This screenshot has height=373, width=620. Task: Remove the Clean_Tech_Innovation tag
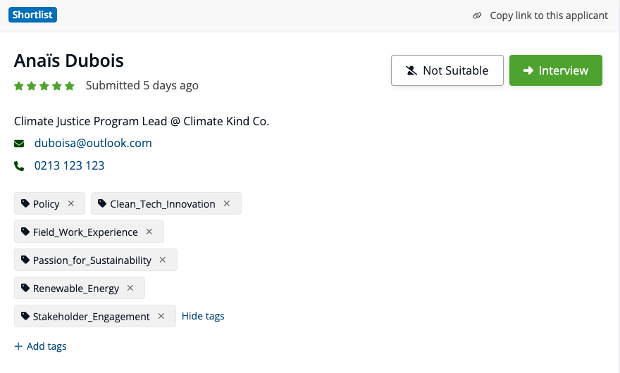227,203
